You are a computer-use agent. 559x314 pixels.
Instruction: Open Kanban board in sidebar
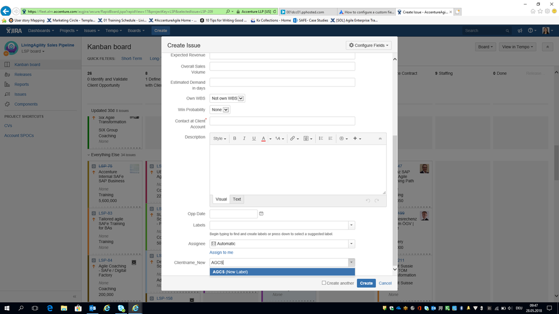27,64
